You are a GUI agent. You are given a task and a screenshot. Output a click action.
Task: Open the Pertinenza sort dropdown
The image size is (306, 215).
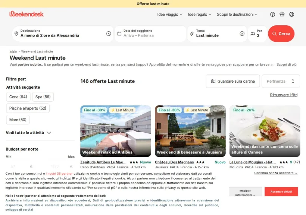pyautogui.click(x=281, y=81)
